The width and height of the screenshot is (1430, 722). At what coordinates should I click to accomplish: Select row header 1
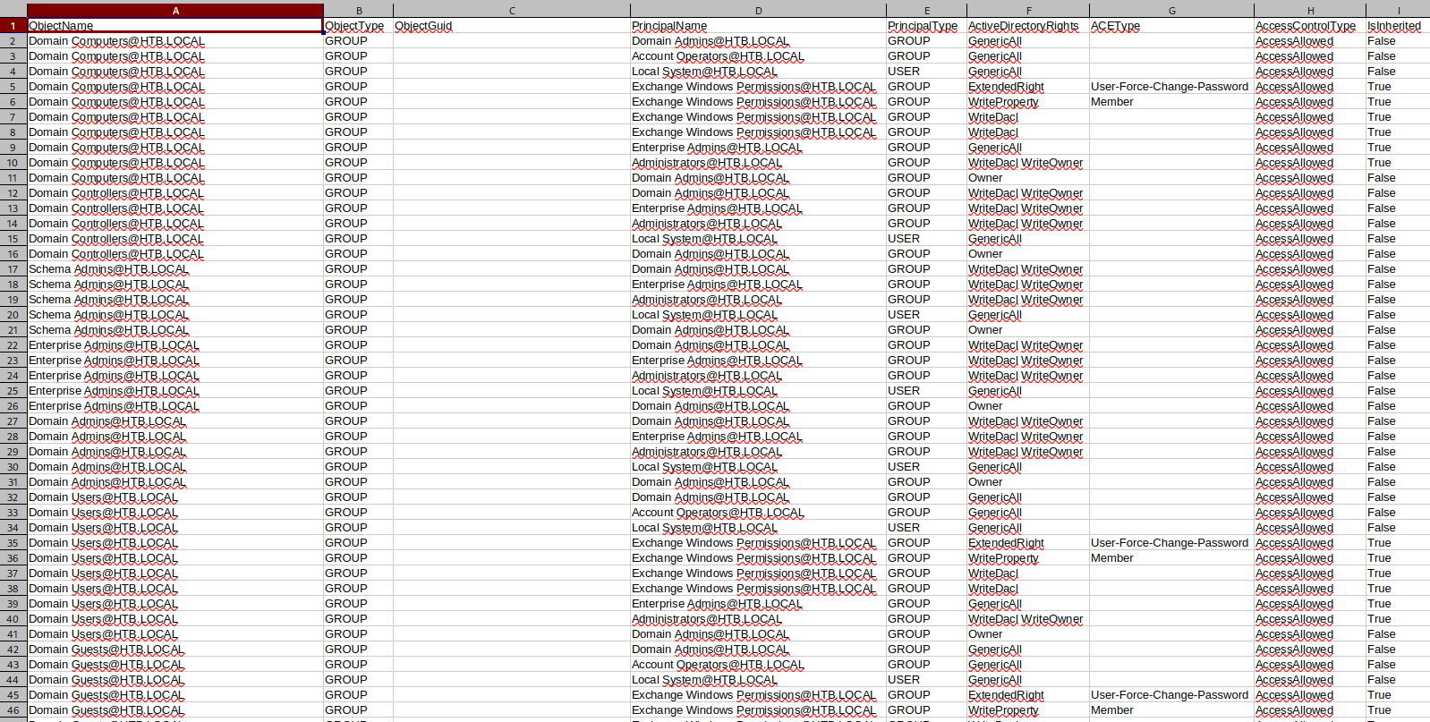13,26
